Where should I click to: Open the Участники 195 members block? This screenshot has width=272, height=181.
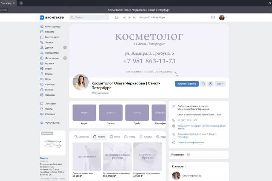click(x=199, y=155)
